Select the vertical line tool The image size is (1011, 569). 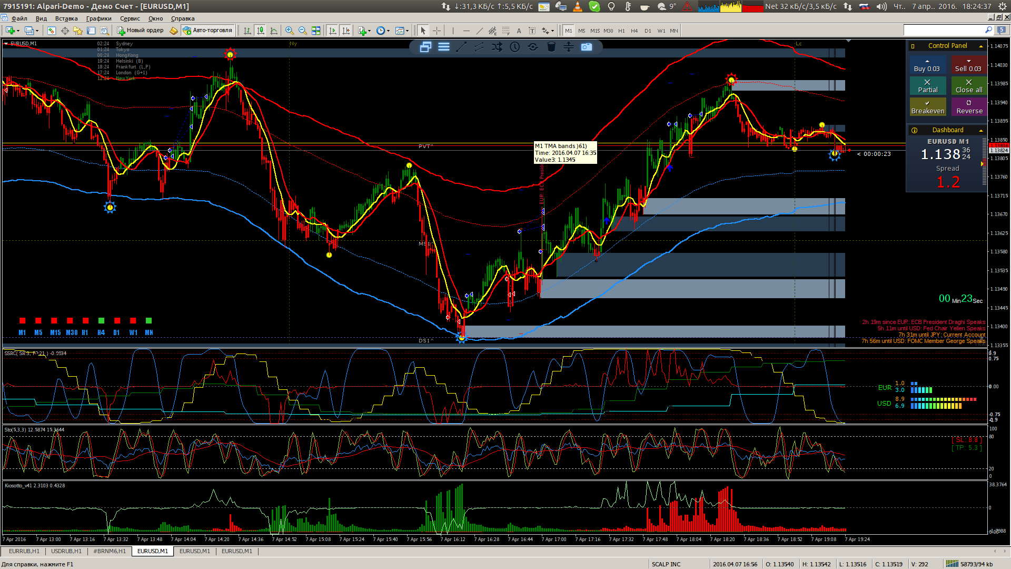click(x=453, y=31)
